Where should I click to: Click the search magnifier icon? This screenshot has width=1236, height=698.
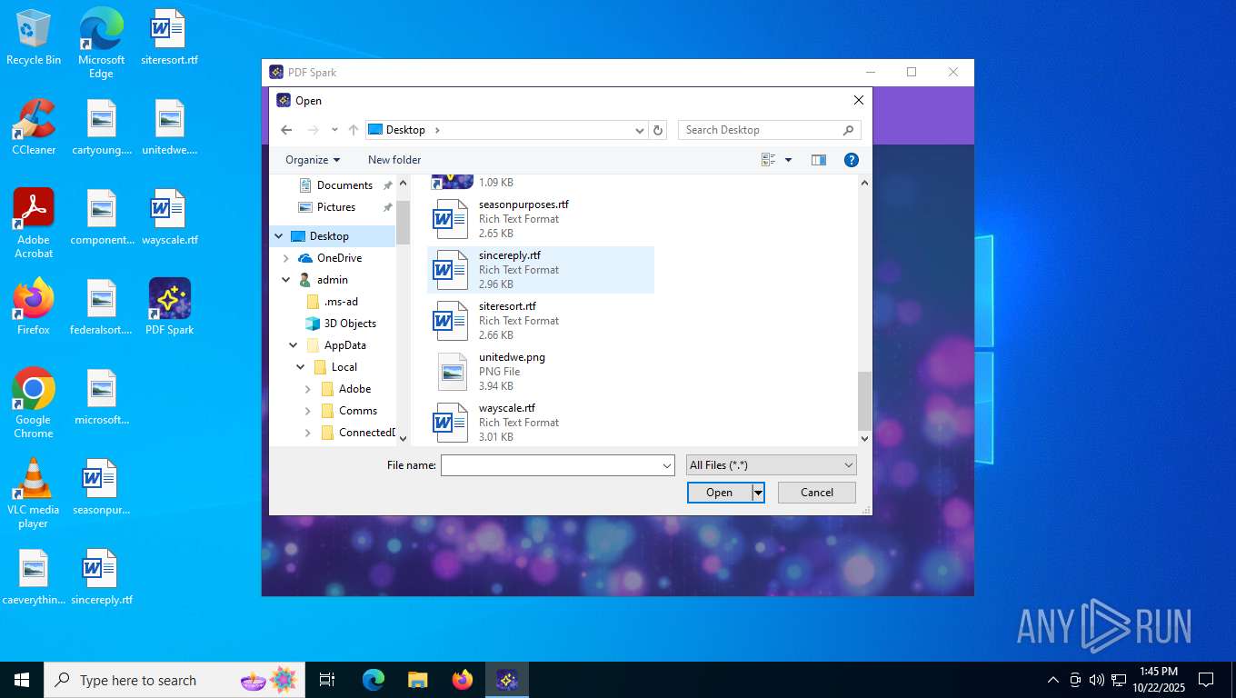click(848, 130)
